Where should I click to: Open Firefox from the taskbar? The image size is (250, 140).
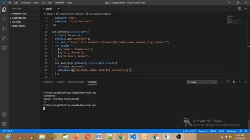77,136
